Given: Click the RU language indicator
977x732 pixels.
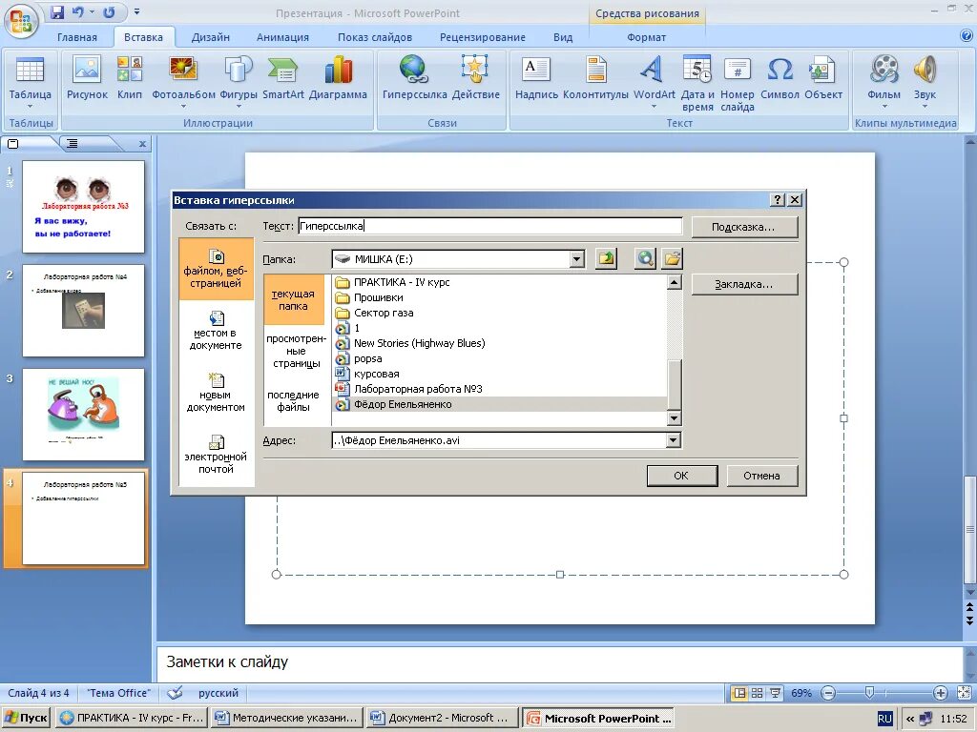Looking at the screenshot, I should (884, 719).
